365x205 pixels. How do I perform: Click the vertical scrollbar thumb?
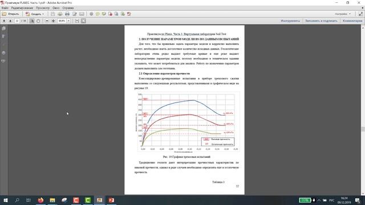(x=363, y=129)
